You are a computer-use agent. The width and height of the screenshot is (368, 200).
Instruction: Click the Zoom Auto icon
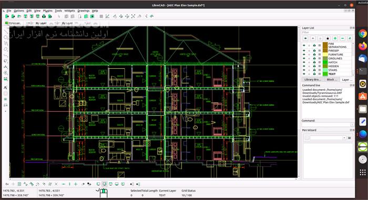click(x=133, y=16)
